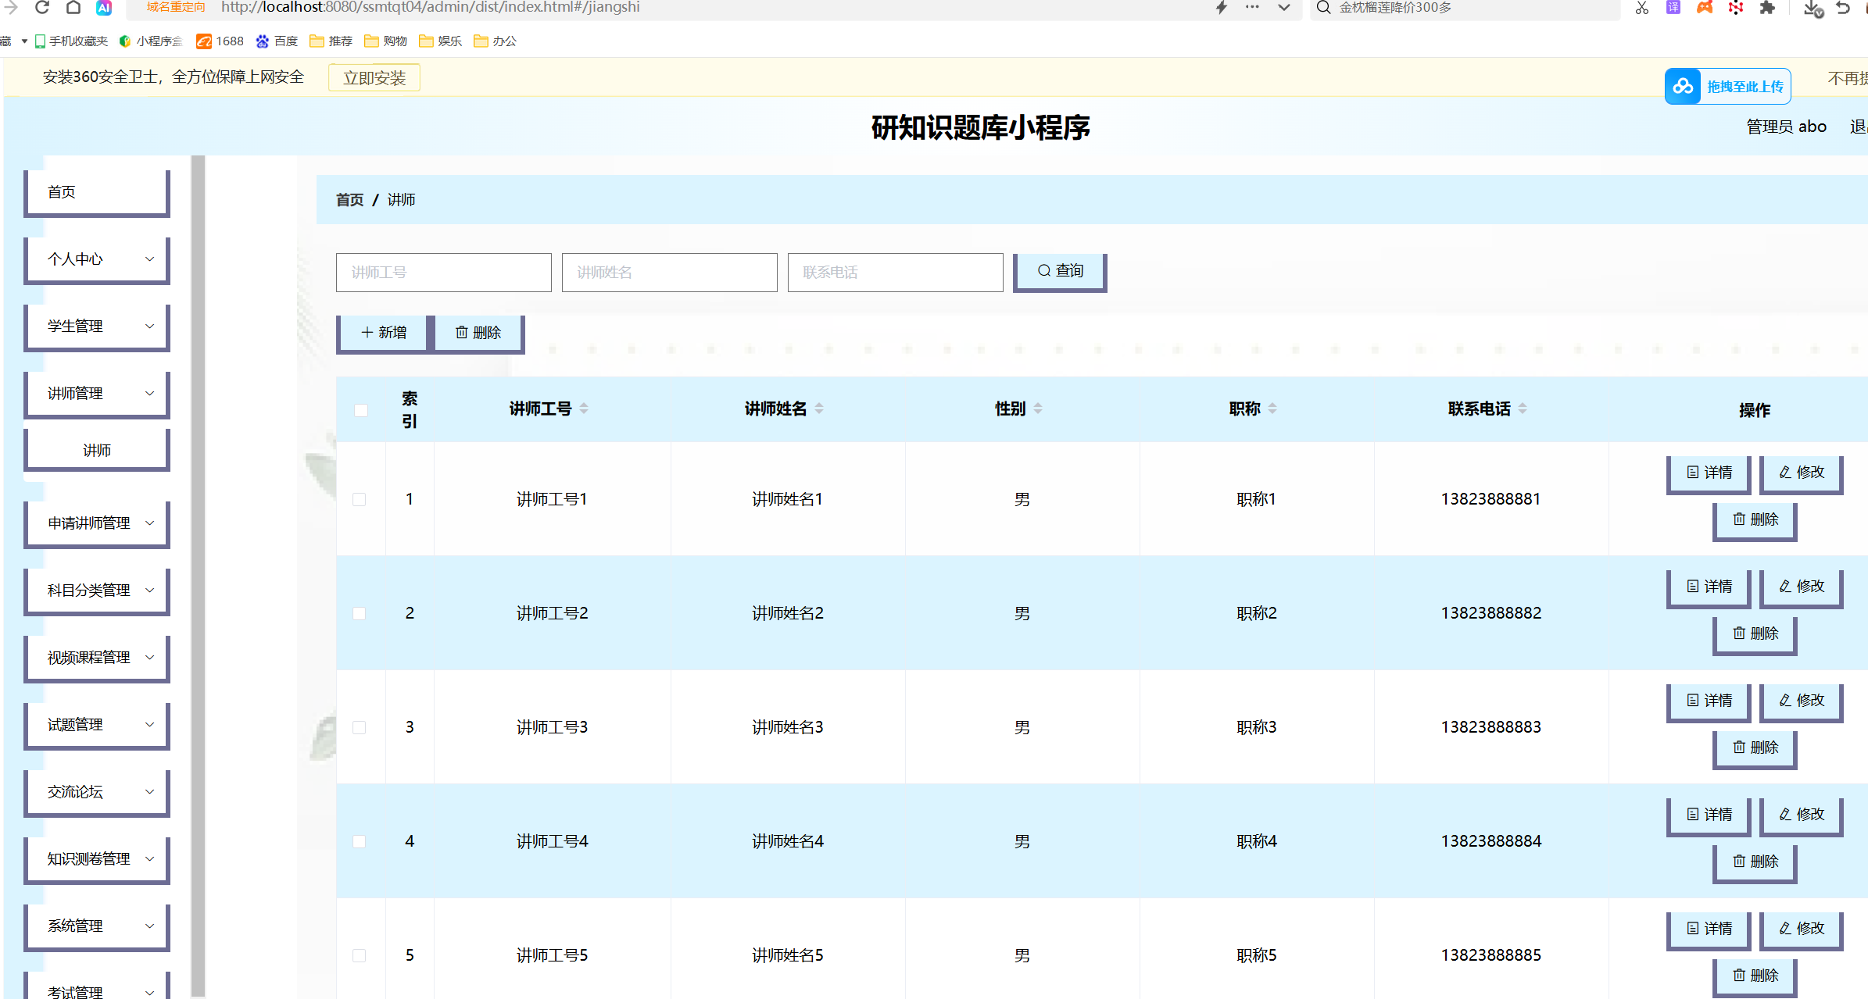This screenshot has width=1868, height=999.
Task: Click the scissors screenshot tool icon
Action: 1641,8
